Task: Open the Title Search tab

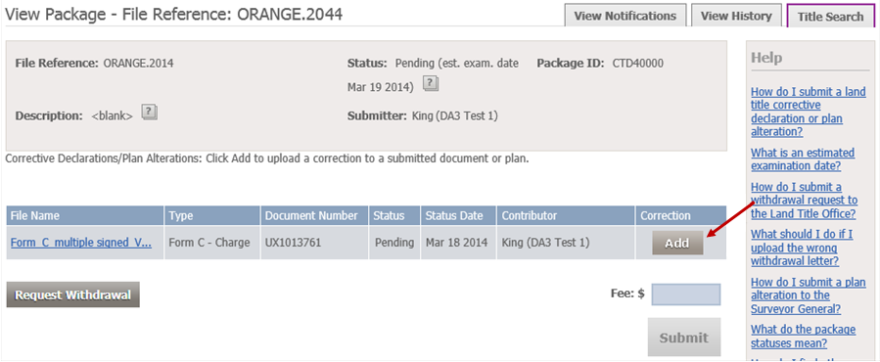Action: 831,17
